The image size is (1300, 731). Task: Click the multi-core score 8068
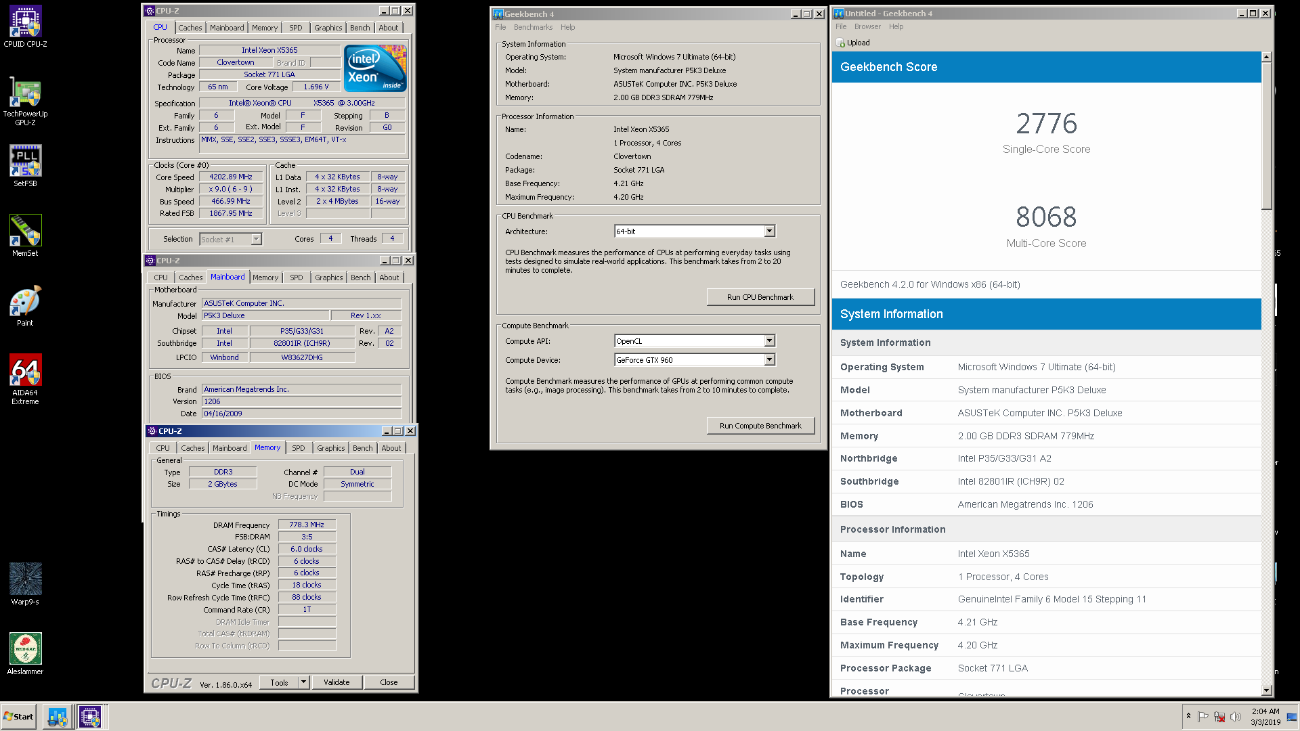click(1046, 217)
